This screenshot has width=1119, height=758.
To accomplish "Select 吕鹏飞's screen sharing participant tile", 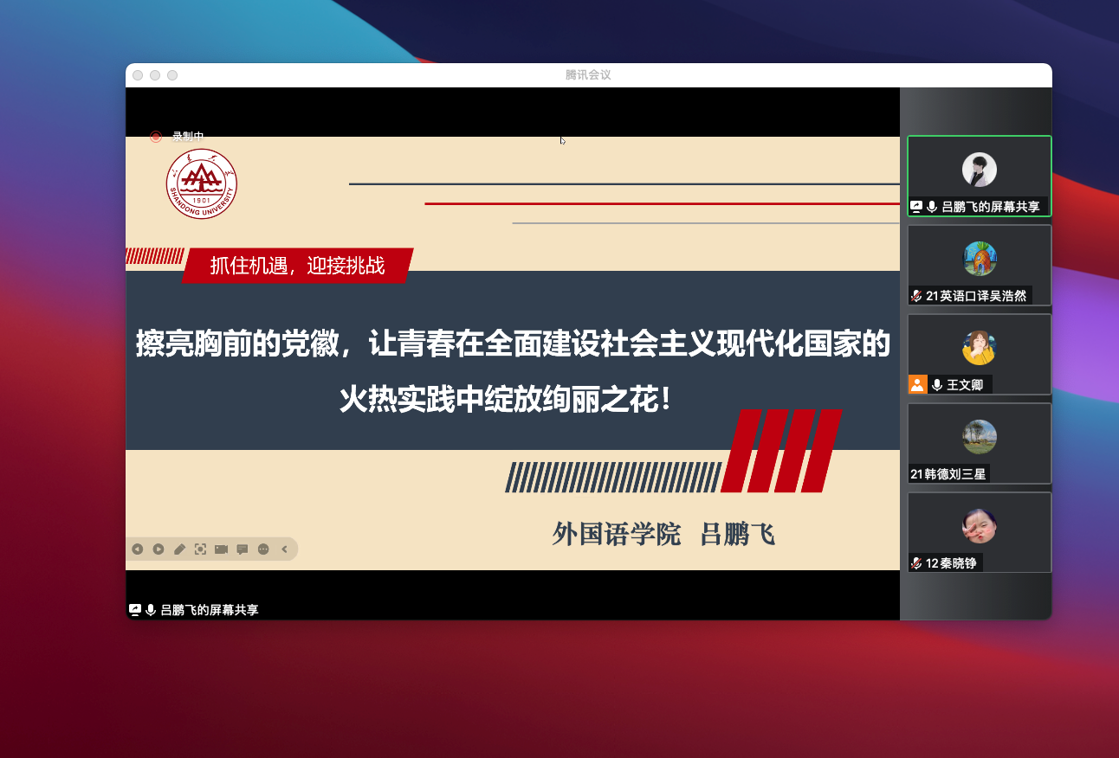I will [x=979, y=176].
